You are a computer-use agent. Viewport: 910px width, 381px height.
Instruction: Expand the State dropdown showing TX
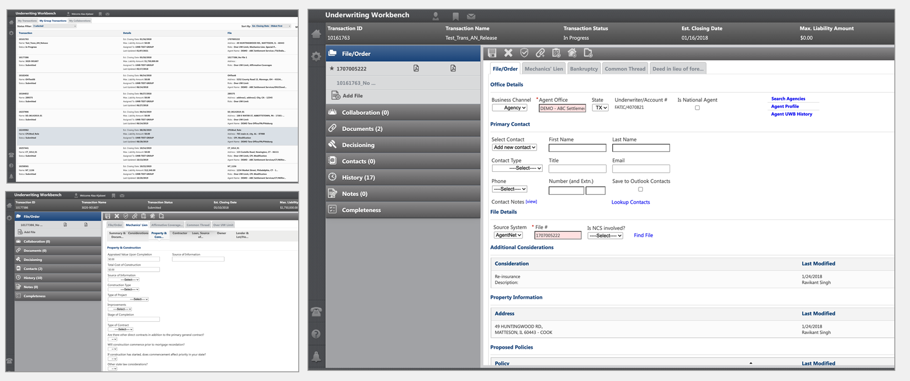600,108
